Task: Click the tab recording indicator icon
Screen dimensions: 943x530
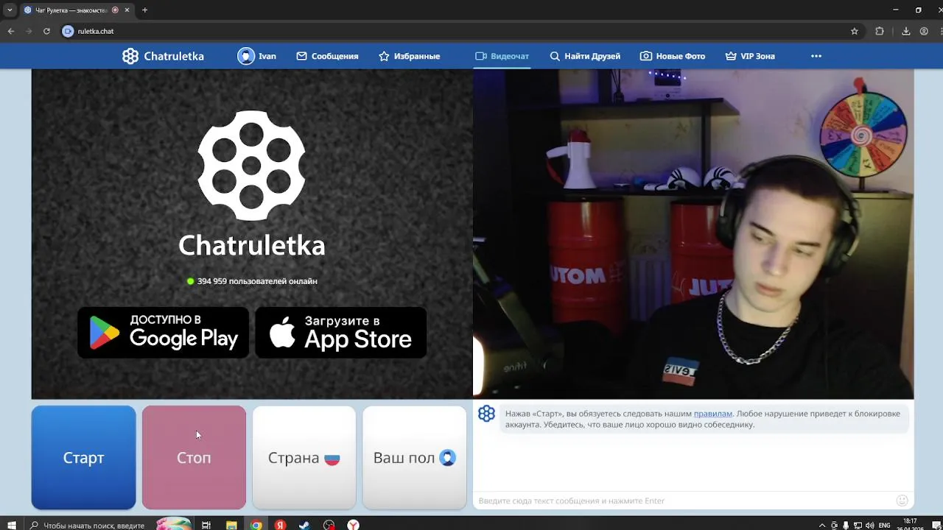Action: [115, 10]
